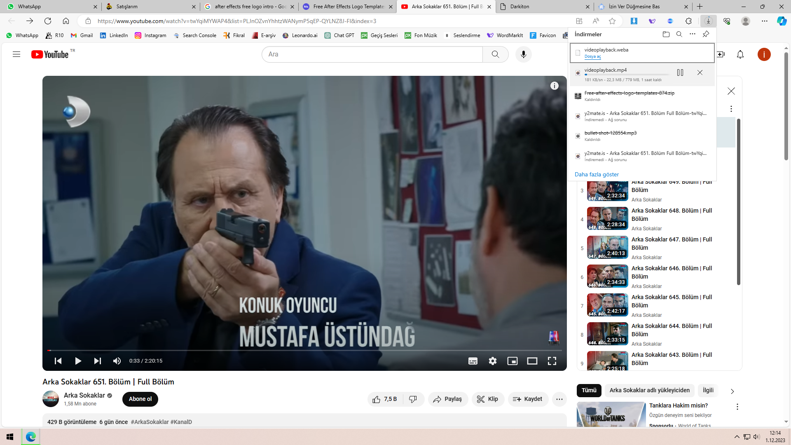Enable miniplayer mode
Viewport: 791px width, 445px height.
coord(513,361)
